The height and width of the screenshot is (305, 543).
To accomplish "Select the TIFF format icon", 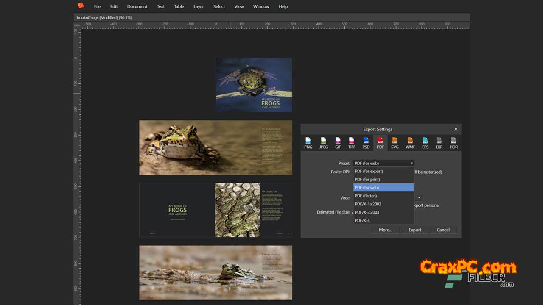I will tap(352, 143).
